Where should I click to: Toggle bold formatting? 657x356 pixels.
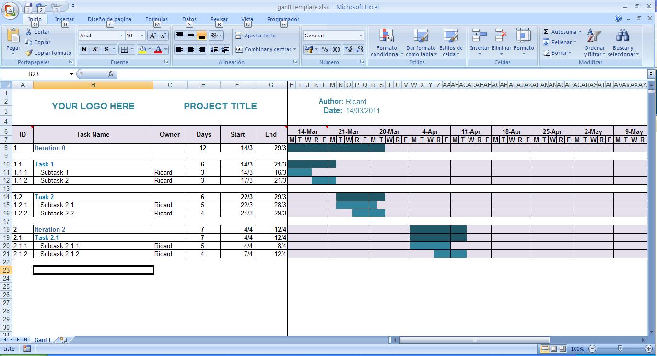click(83, 49)
